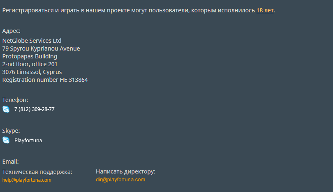Image resolution: width=333 pixels, height=192 pixels.
Task: Click the Registration number HE 313864 line
Action: pos(45,80)
